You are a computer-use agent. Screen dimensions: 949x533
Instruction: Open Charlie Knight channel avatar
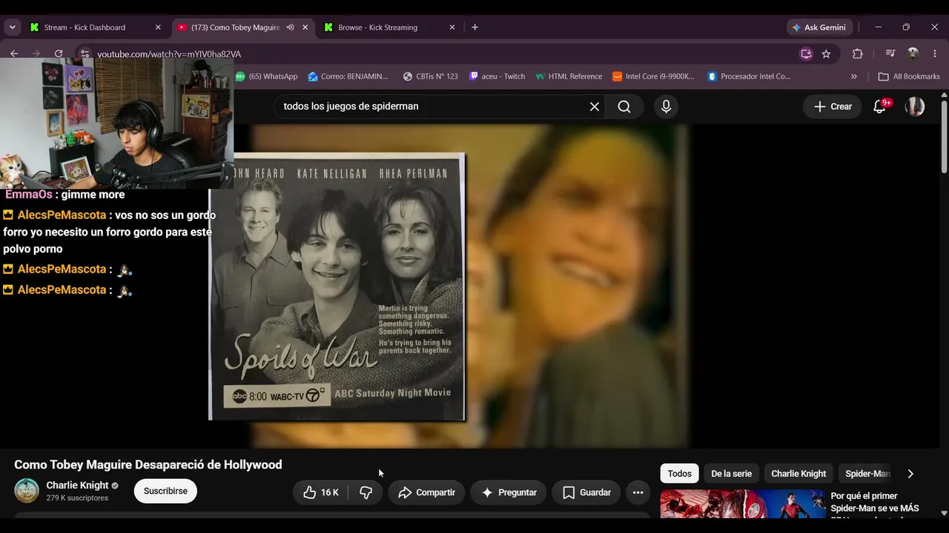[x=27, y=491]
